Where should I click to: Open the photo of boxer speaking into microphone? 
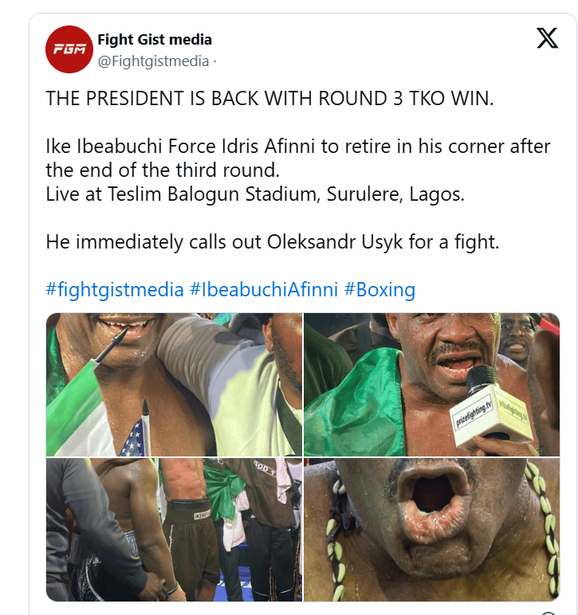click(x=431, y=384)
